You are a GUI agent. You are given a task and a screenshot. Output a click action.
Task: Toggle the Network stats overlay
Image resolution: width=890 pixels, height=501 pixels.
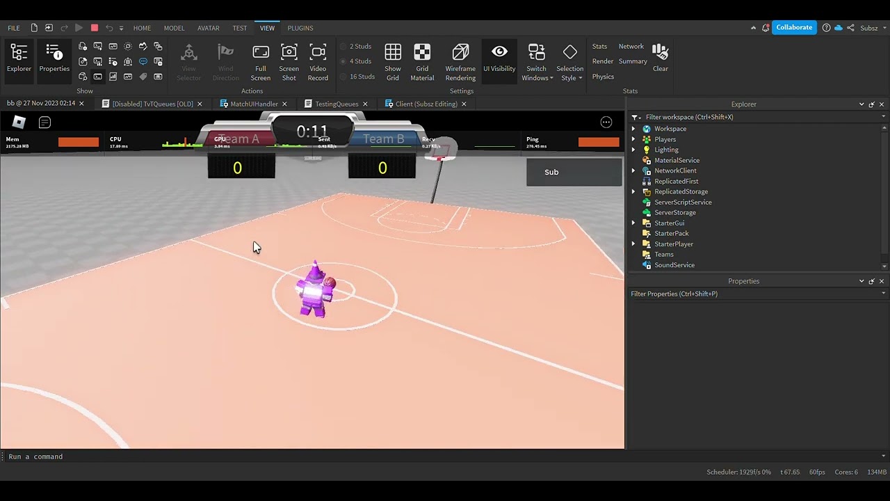[x=631, y=46]
